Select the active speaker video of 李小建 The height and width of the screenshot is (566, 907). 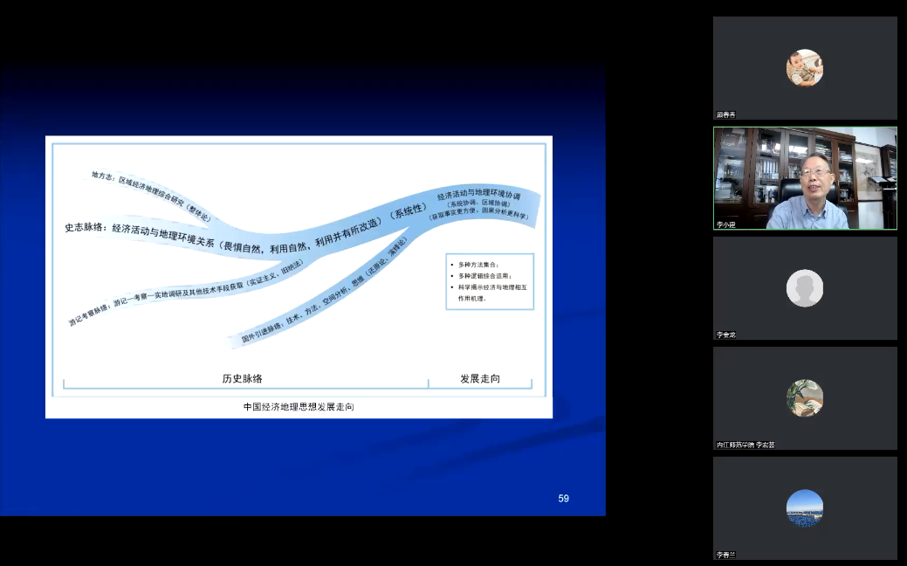point(805,178)
